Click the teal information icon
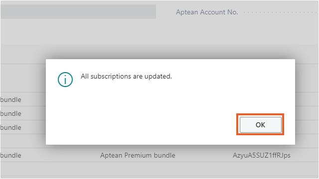The image size is (319, 179). (65, 80)
